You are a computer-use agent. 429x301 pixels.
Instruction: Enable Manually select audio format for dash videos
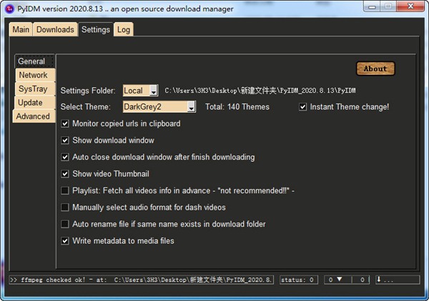[66, 208]
